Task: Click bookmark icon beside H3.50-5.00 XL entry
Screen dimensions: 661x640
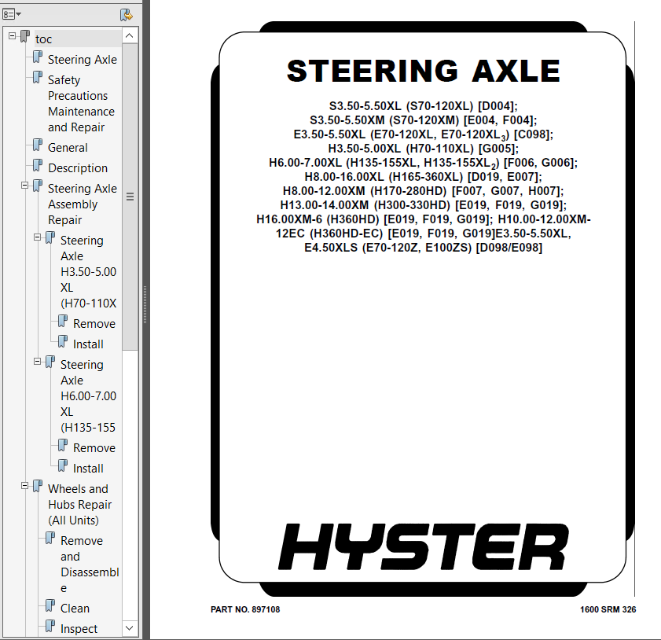Action: 50,237
